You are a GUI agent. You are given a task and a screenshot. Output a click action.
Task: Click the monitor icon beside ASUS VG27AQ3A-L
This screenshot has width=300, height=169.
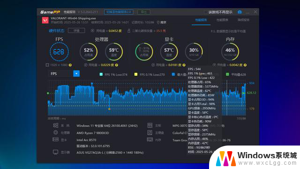click(x=55, y=152)
